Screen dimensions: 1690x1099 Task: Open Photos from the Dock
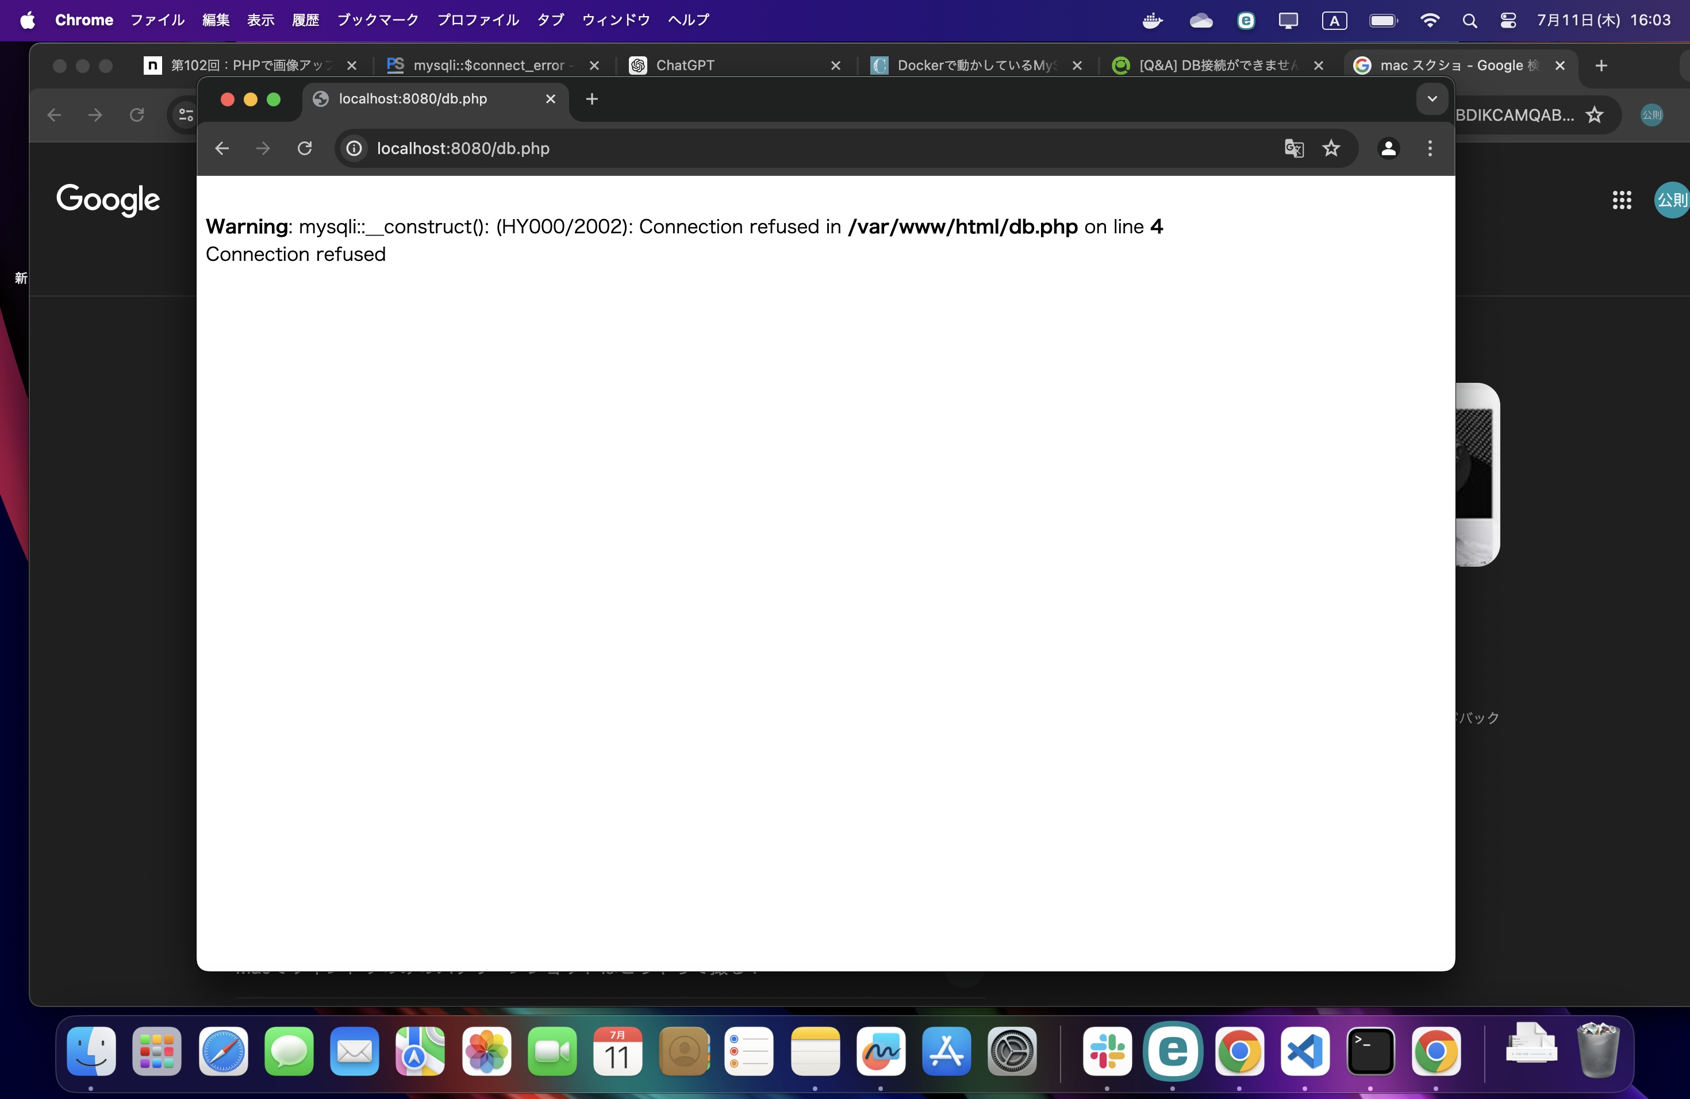click(x=486, y=1051)
